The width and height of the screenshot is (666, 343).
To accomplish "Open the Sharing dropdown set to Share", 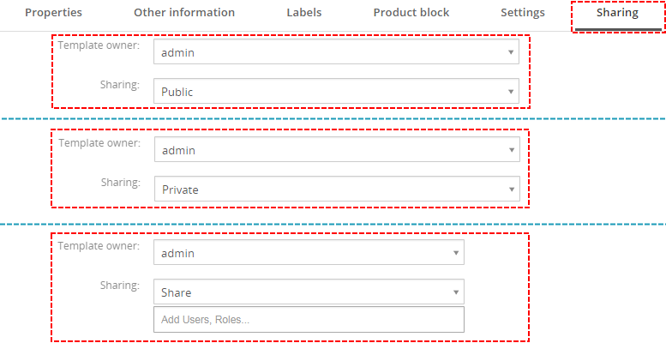I will (309, 292).
